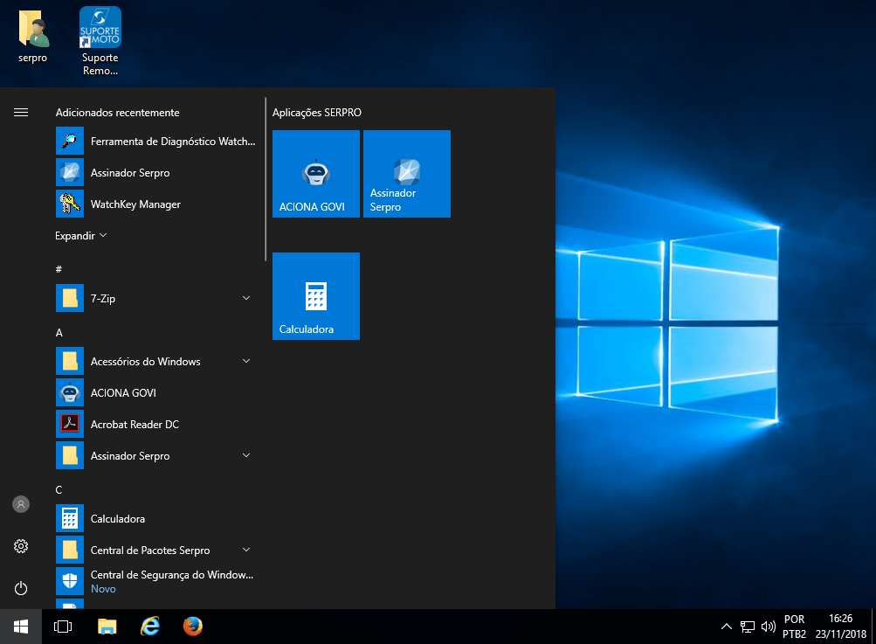This screenshot has height=644, width=876.
Task: Launch Firefox from the taskbar
Action: point(193,627)
